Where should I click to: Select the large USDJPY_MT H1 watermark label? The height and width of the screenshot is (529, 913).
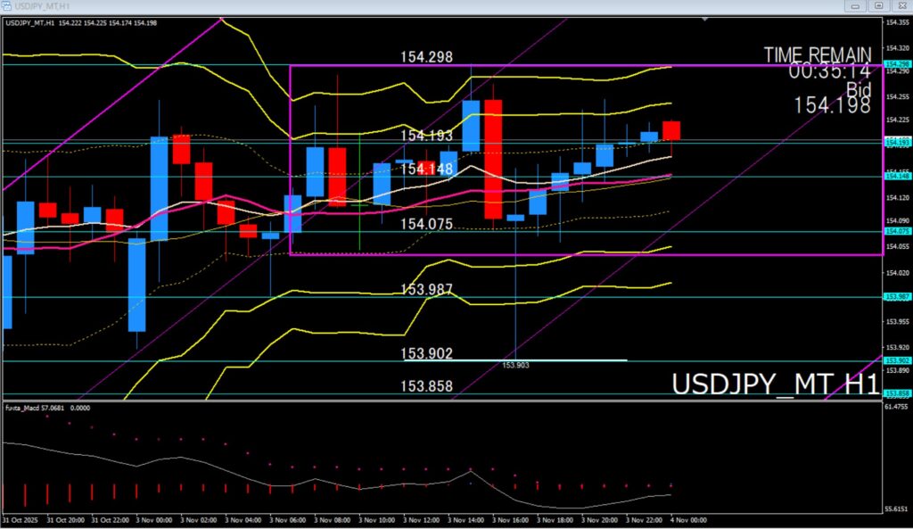tap(774, 384)
